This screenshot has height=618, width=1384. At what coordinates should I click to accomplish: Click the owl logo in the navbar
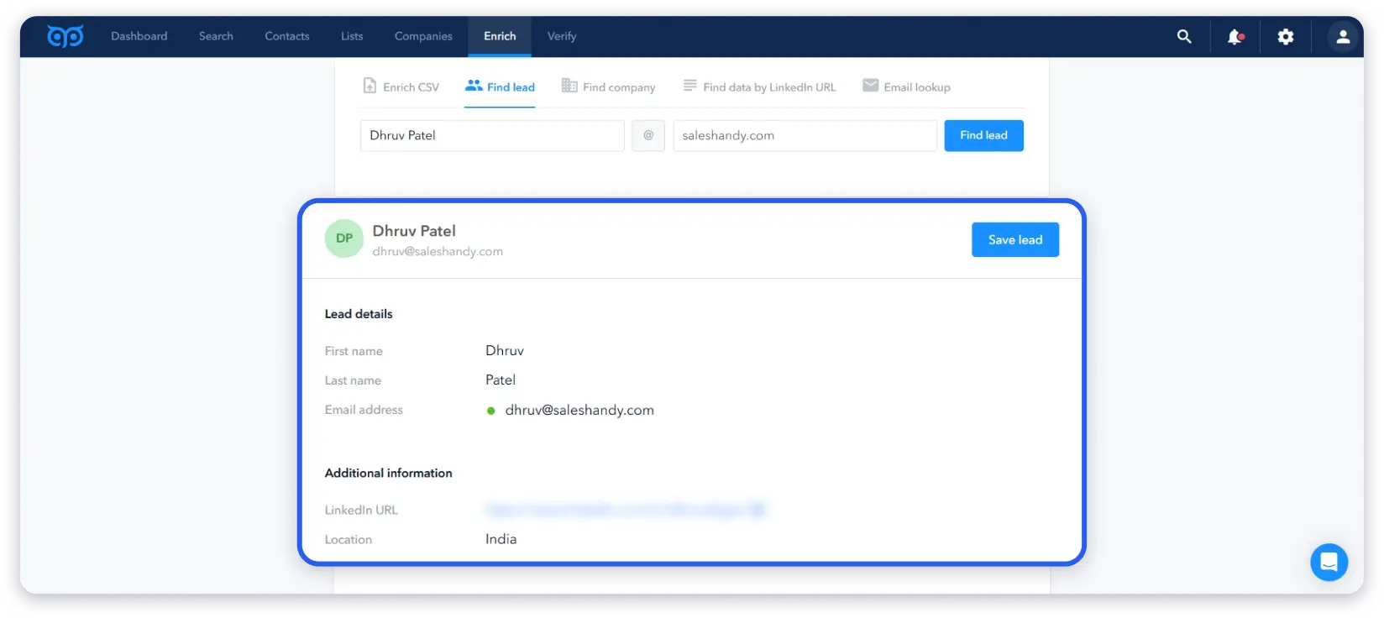coord(65,36)
